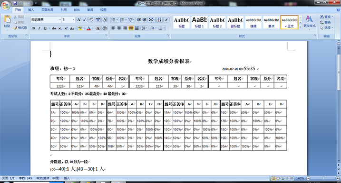Center-align the paragraph text
Image resolution: width=341 pixels, height=183 pixels.
tap(119, 28)
